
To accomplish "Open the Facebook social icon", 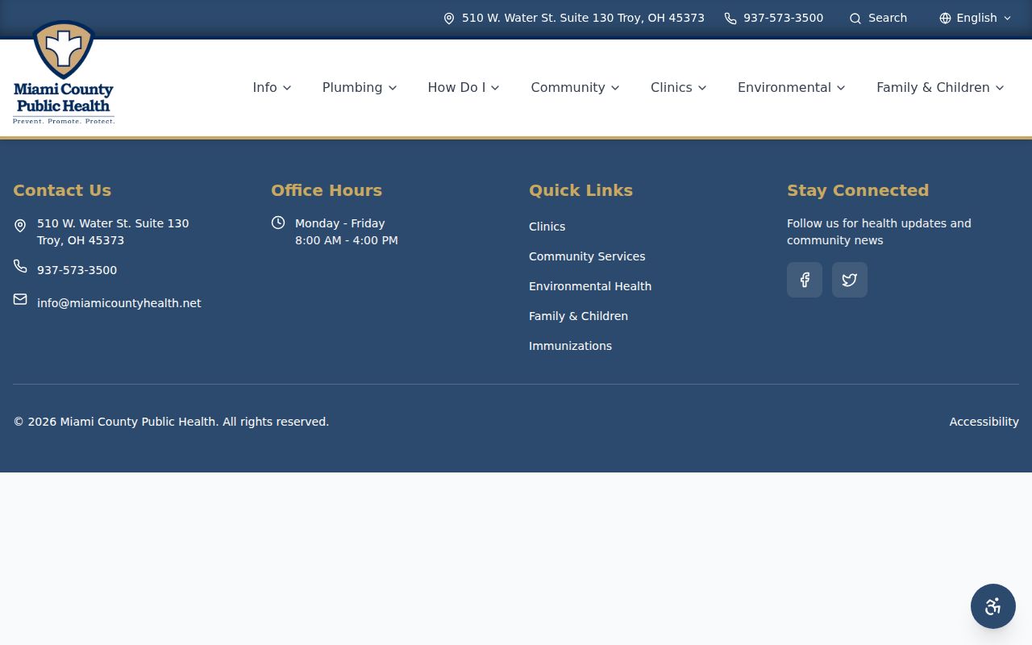I will tap(805, 280).
